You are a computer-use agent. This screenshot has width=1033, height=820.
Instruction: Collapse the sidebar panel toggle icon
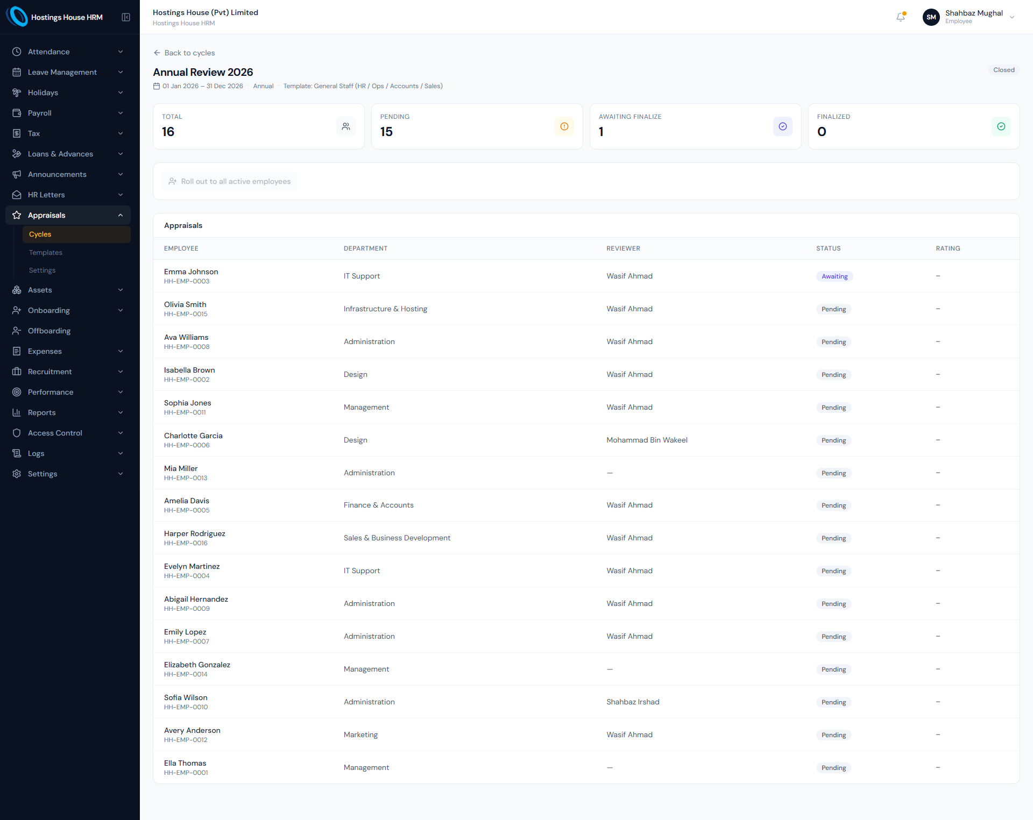126,17
